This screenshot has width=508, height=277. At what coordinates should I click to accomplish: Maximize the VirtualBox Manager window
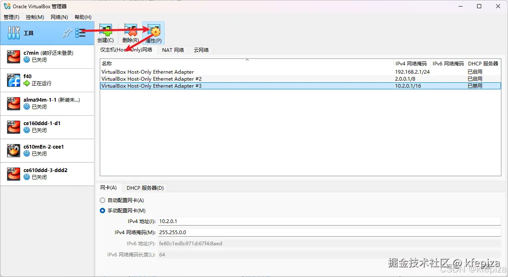coord(479,6)
